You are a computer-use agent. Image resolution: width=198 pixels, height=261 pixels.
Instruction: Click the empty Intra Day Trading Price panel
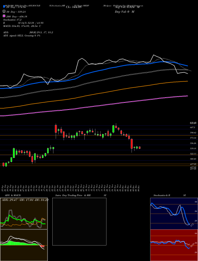pyautogui.click(x=79, y=221)
